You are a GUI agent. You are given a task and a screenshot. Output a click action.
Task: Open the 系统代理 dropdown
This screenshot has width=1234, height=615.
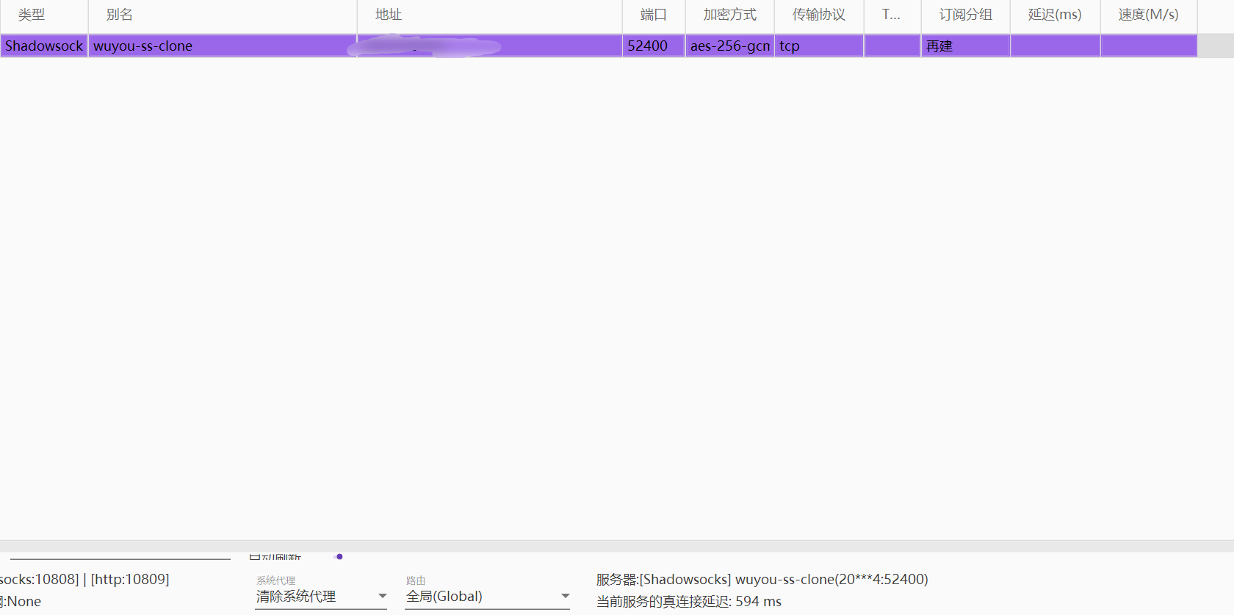(x=320, y=597)
